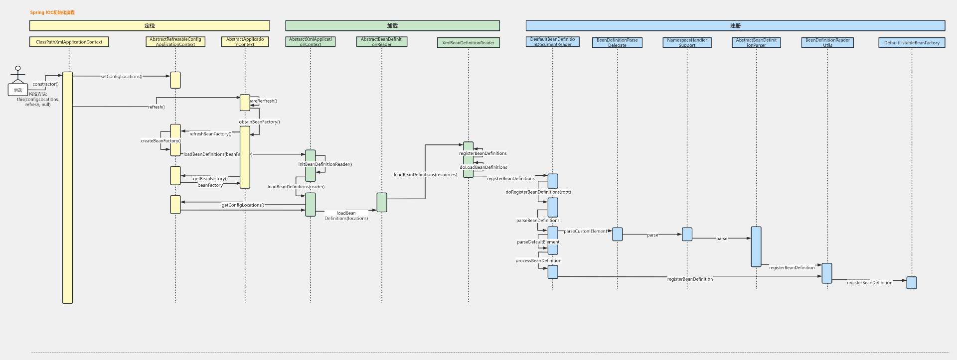Select the doRegisterBeanDefinitions(root) label
Viewport: 957px width, 360px height.
[x=538, y=192]
